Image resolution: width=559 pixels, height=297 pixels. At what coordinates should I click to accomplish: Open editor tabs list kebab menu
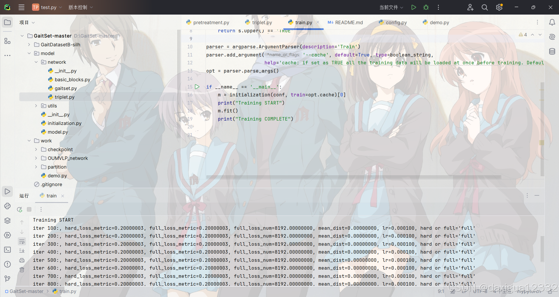(537, 22)
